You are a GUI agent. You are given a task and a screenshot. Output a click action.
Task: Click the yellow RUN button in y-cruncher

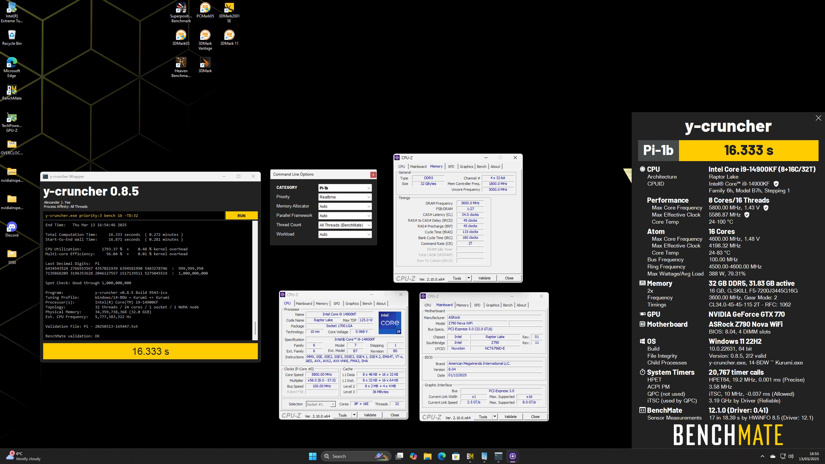tap(241, 216)
